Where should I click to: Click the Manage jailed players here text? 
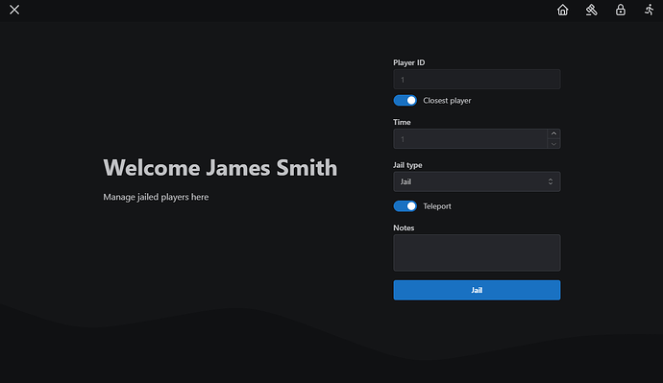pyautogui.click(x=156, y=197)
